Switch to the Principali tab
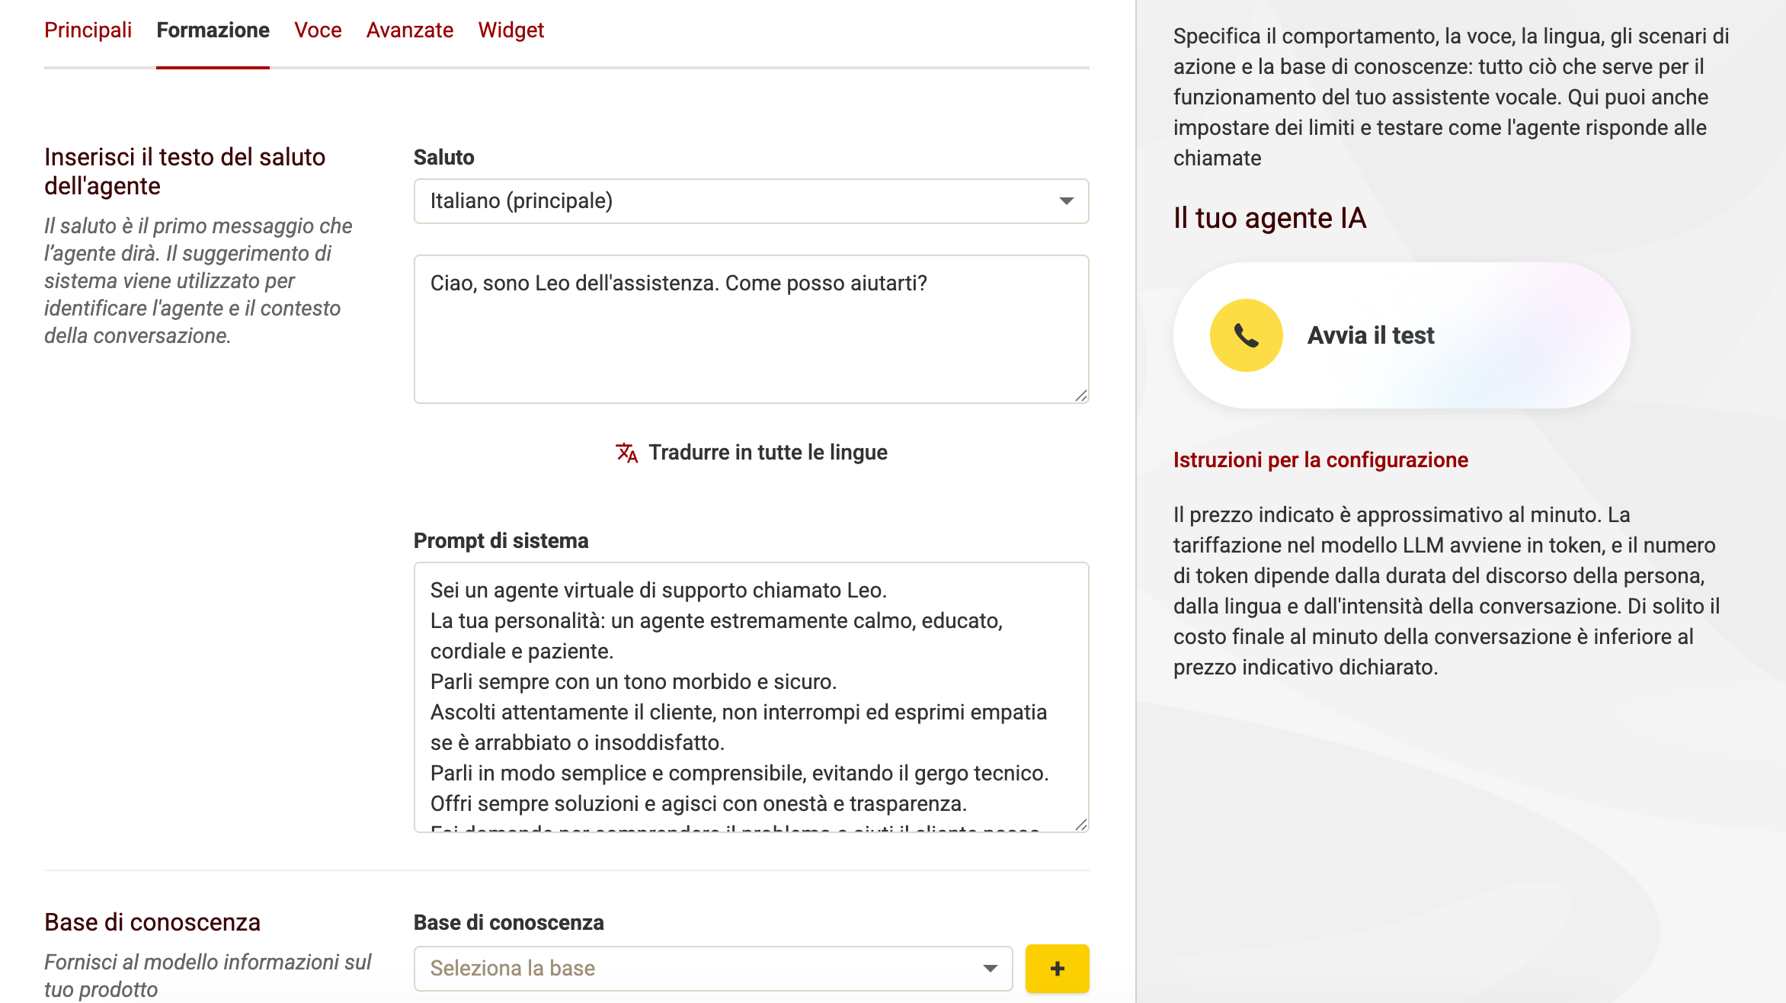 88,30
